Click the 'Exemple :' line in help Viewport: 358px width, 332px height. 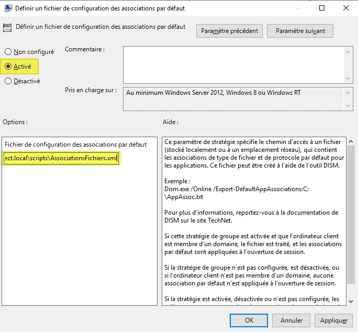177,181
